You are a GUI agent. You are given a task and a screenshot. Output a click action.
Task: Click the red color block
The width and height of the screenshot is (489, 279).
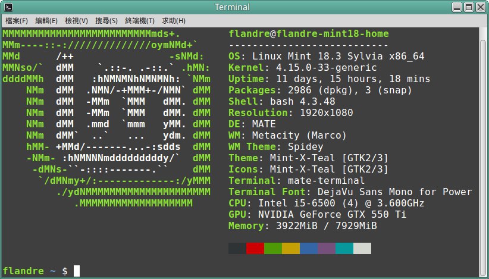[x=255, y=249]
